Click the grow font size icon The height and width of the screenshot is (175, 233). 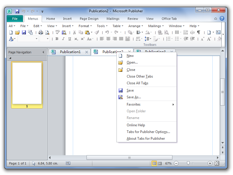[209, 39]
